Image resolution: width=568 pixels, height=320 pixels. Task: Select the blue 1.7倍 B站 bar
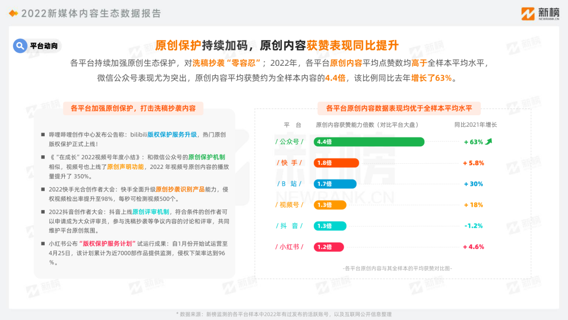pyautogui.click(x=335, y=184)
